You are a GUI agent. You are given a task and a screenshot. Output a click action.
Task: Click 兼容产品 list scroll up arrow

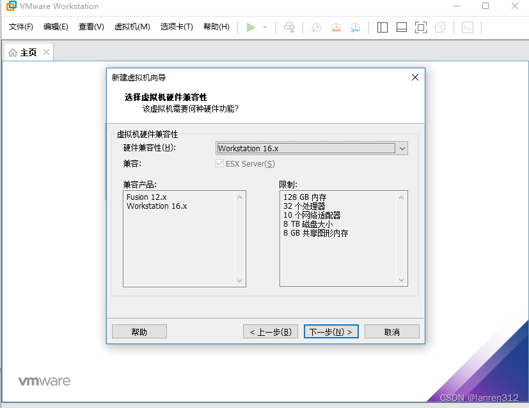click(x=239, y=197)
